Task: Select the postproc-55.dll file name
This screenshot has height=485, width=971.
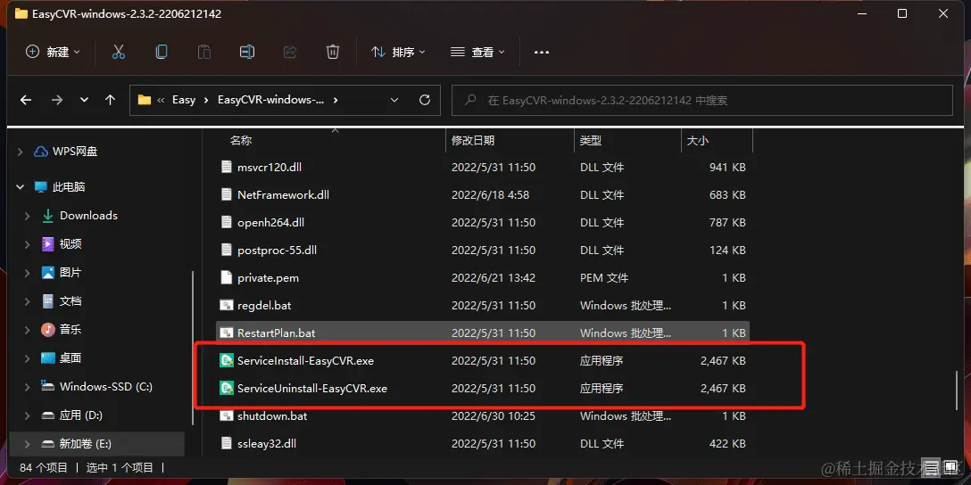Action: (277, 250)
